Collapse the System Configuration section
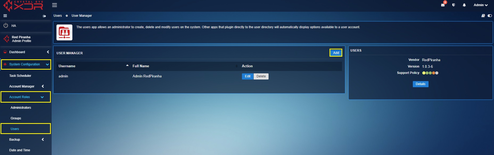The image size is (494, 155). coord(47,64)
